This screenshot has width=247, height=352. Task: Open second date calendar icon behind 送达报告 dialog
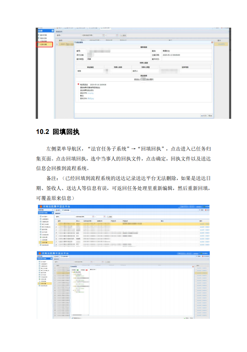click(x=117, y=35)
